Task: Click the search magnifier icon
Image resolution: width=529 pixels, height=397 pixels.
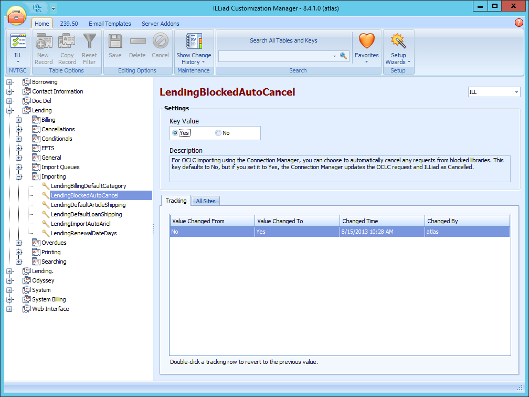Action: point(344,56)
